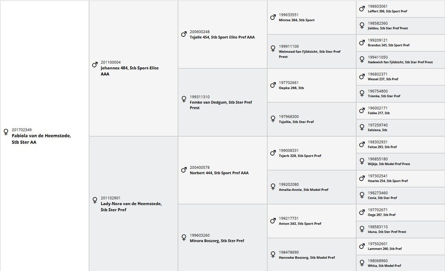Click the male icon next to Tsjalle 454

click(184, 34)
